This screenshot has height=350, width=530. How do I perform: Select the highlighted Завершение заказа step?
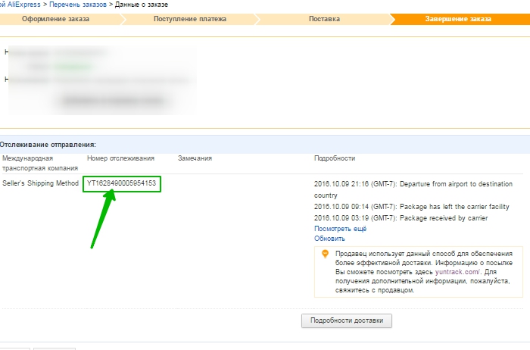[458, 18]
